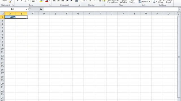Select row 18 header

point(2,77)
